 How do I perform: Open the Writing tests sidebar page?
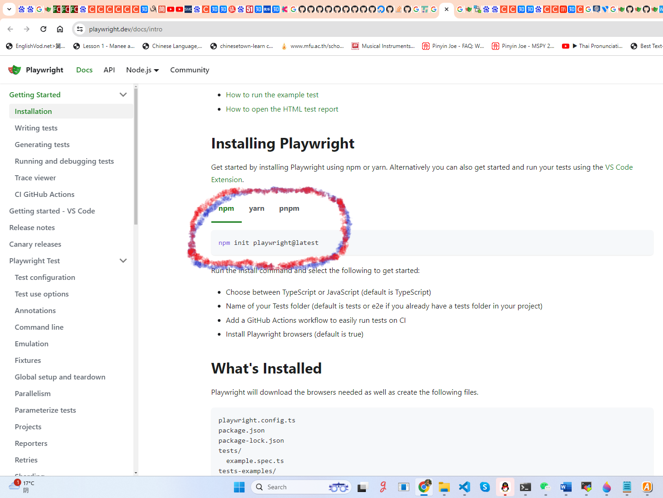(36, 128)
